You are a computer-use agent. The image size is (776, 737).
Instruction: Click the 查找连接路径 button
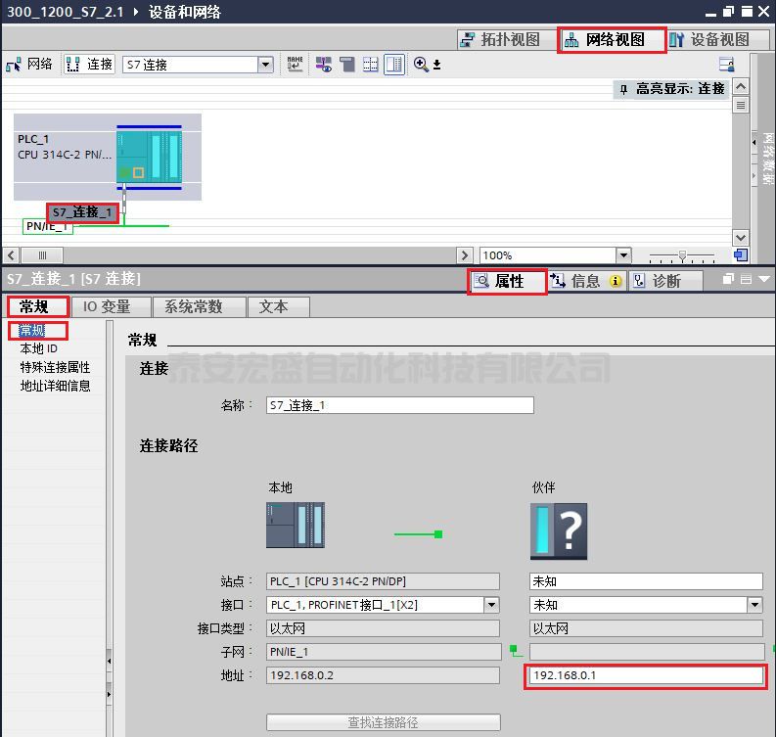[383, 722]
